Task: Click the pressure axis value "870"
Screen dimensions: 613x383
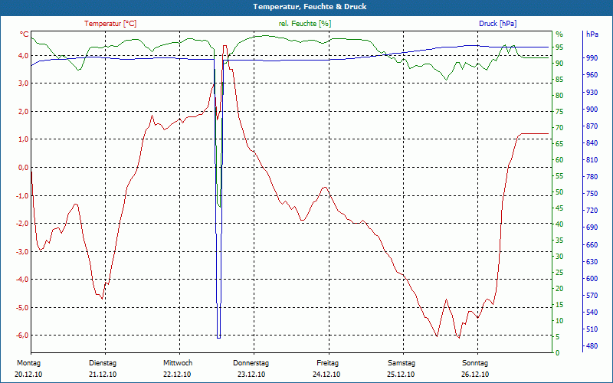Action: (592, 126)
